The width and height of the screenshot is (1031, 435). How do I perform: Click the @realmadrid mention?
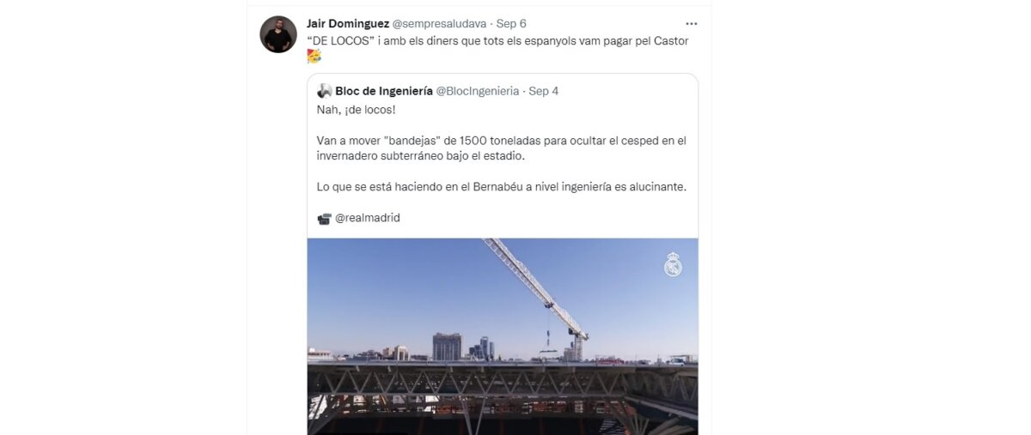click(x=367, y=218)
